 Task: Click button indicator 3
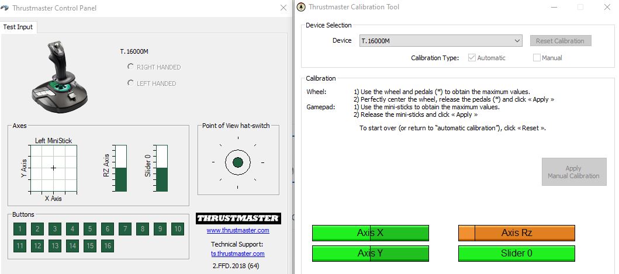[x=55, y=228]
